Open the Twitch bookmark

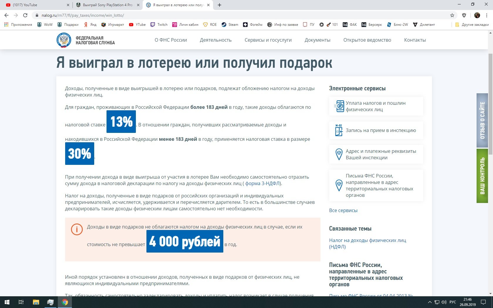tap(159, 25)
